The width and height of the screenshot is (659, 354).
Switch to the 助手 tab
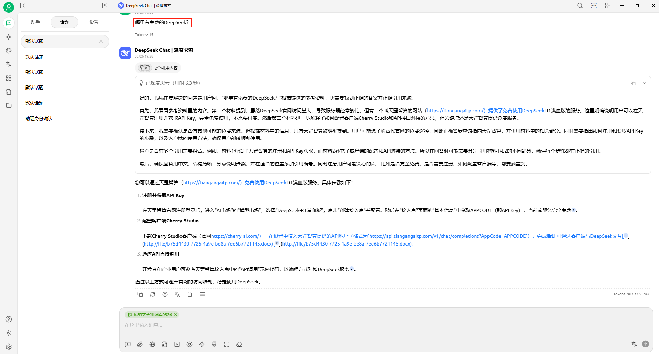click(35, 22)
